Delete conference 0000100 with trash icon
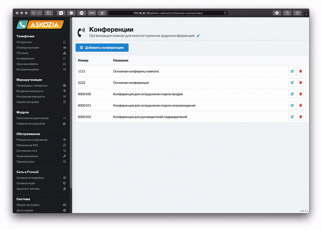322x230 pixels. click(x=301, y=94)
